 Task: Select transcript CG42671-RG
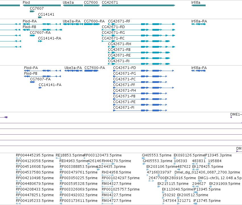pyautogui.click(x=113, y=33)
